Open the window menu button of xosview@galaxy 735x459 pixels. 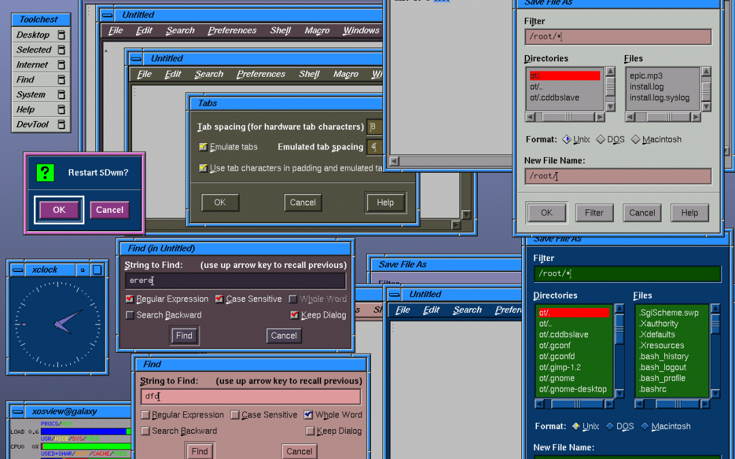click(x=17, y=411)
